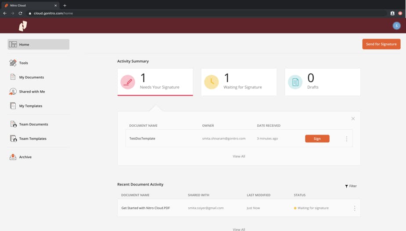The width and height of the screenshot is (406, 231).
Task: Open a new browser tab
Action: [65, 5]
